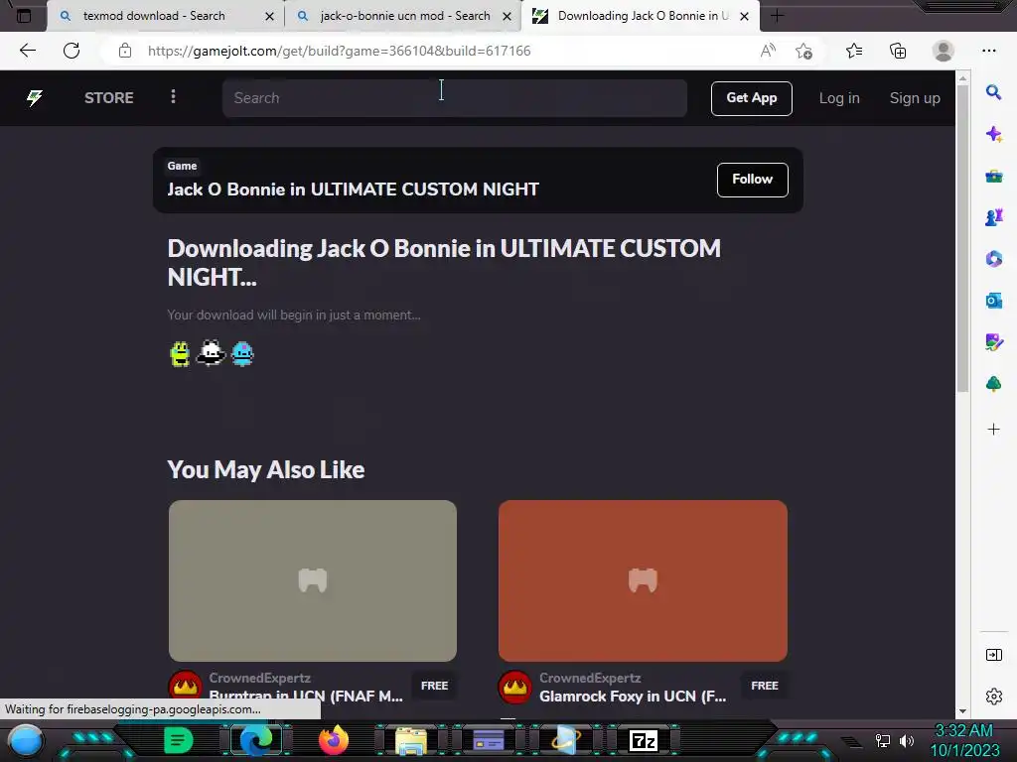
Task: Click the Sign up link
Action: click(x=915, y=98)
